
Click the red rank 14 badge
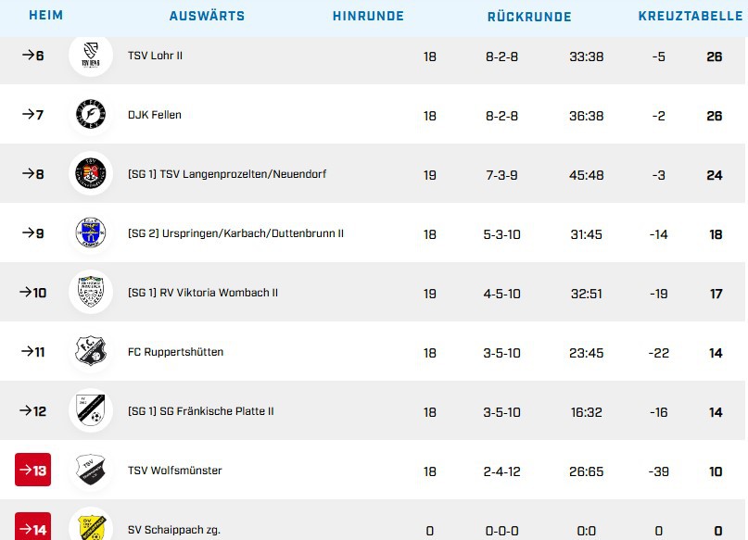32,528
